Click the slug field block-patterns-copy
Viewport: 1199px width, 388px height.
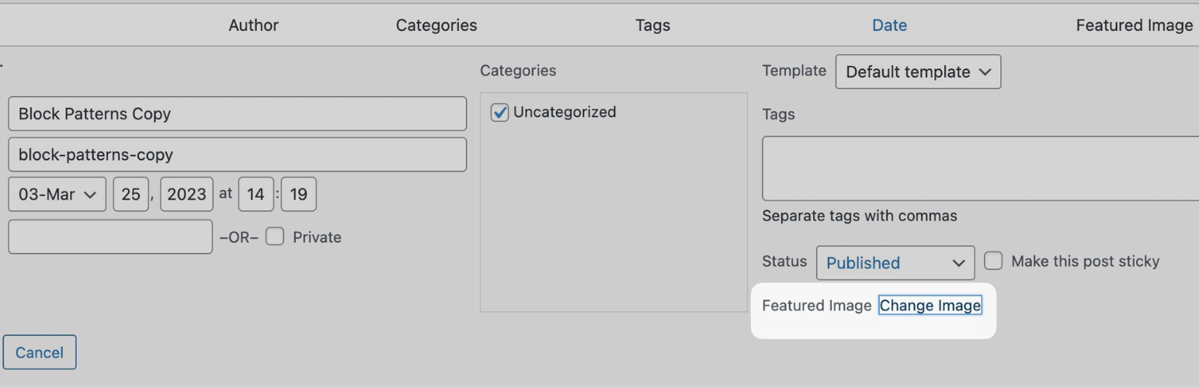238,154
